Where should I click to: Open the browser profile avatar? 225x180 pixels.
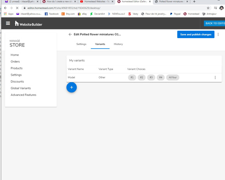(221, 8)
